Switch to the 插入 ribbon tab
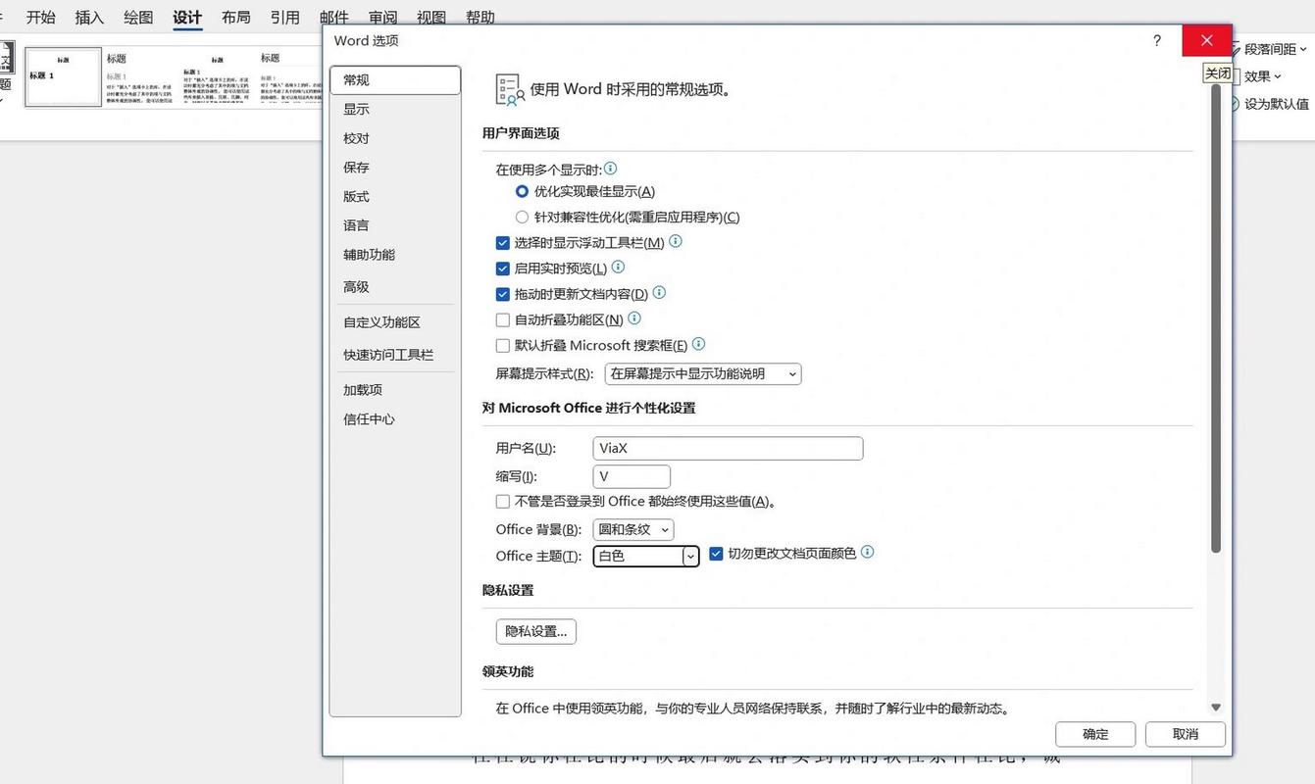This screenshot has width=1315, height=784. point(89,17)
